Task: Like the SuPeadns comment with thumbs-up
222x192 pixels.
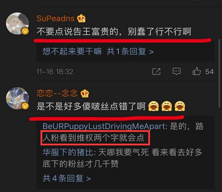Action: pyautogui.click(x=197, y=71)
